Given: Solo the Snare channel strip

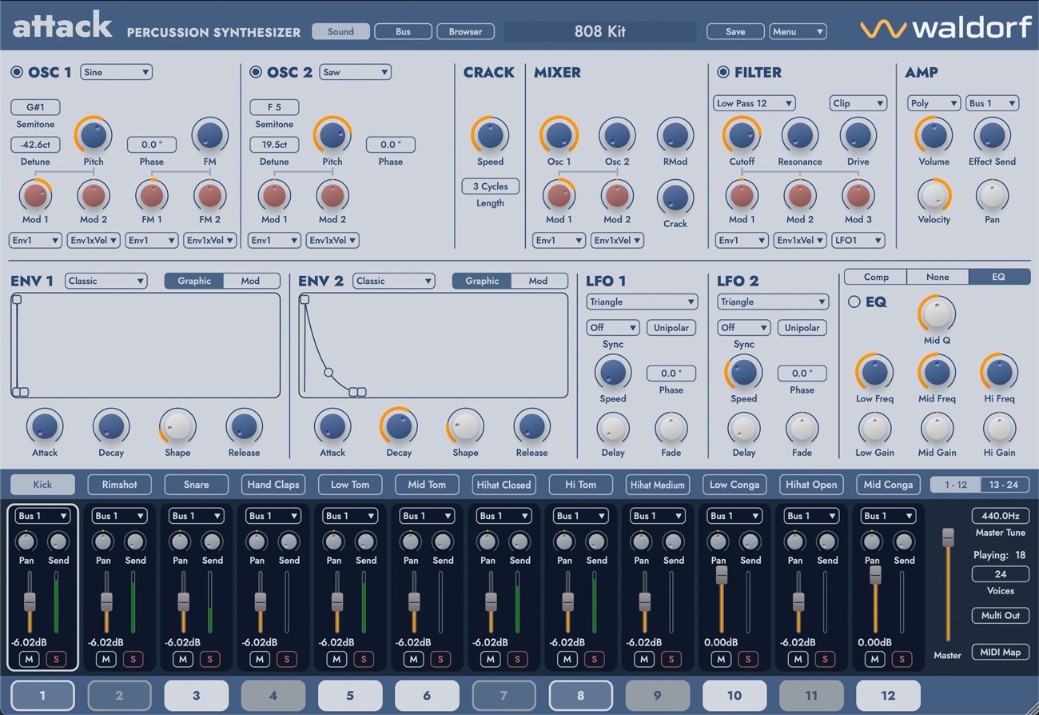Looking at the screenshot, I should 211,659.
